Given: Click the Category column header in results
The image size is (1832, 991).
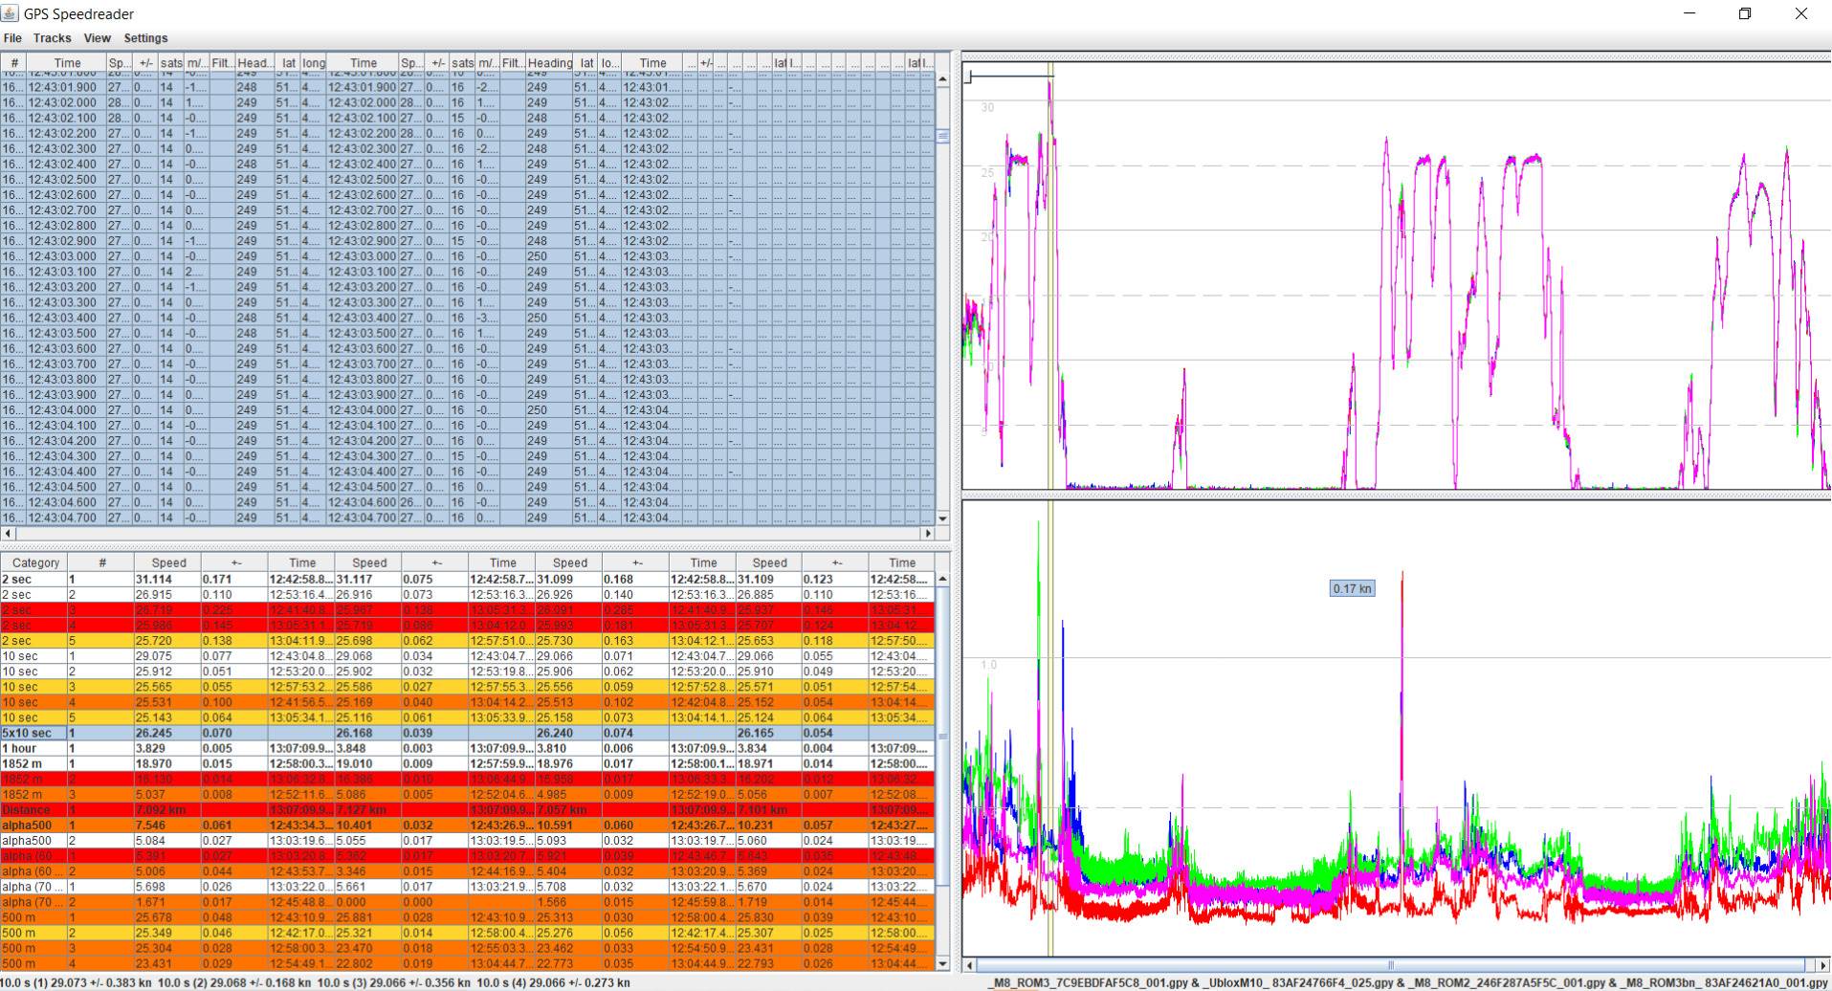Looking at the screenshot, I should pos(35,563).
